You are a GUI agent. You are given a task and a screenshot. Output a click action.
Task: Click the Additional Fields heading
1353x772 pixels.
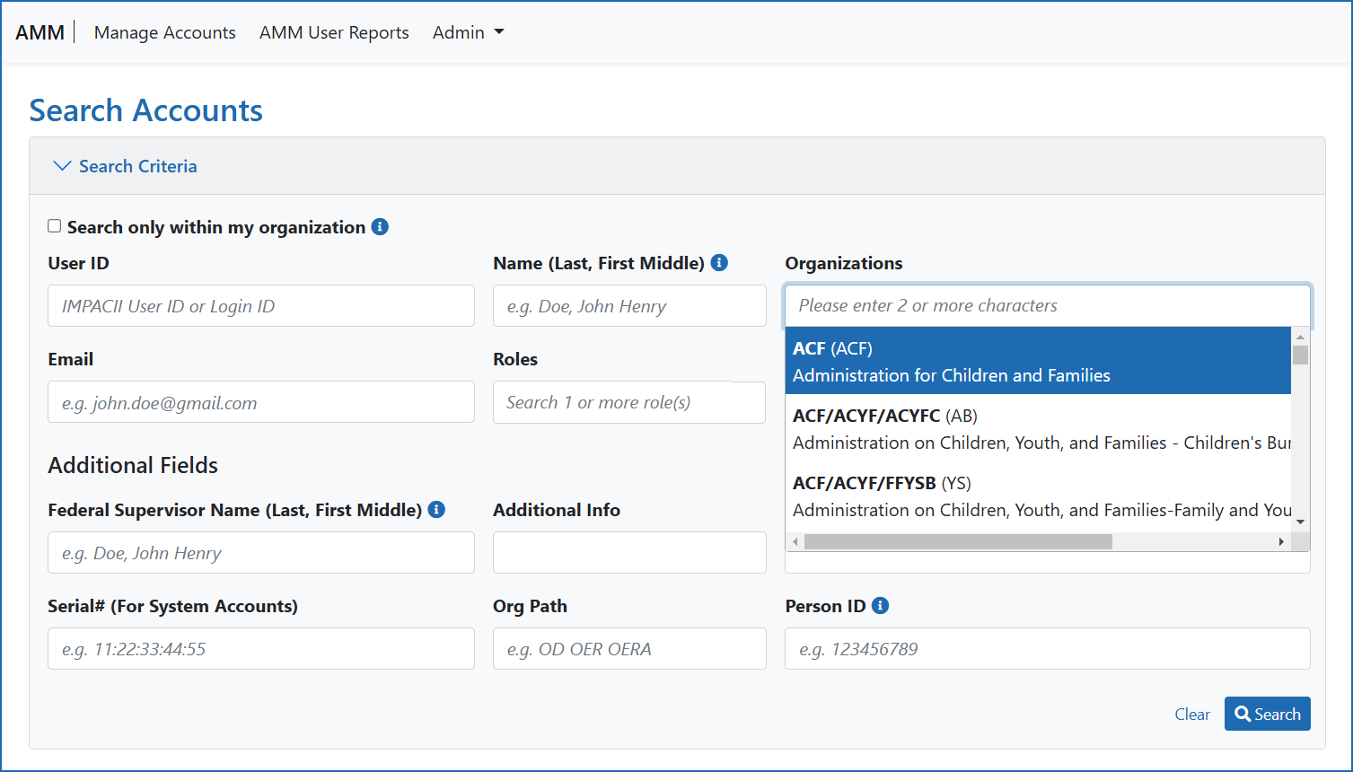pos(133,465)
